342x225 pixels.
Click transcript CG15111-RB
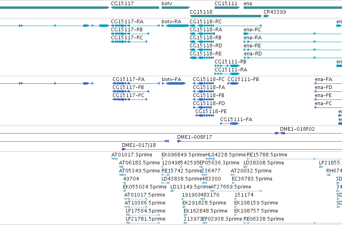click(x=227, y=66)
